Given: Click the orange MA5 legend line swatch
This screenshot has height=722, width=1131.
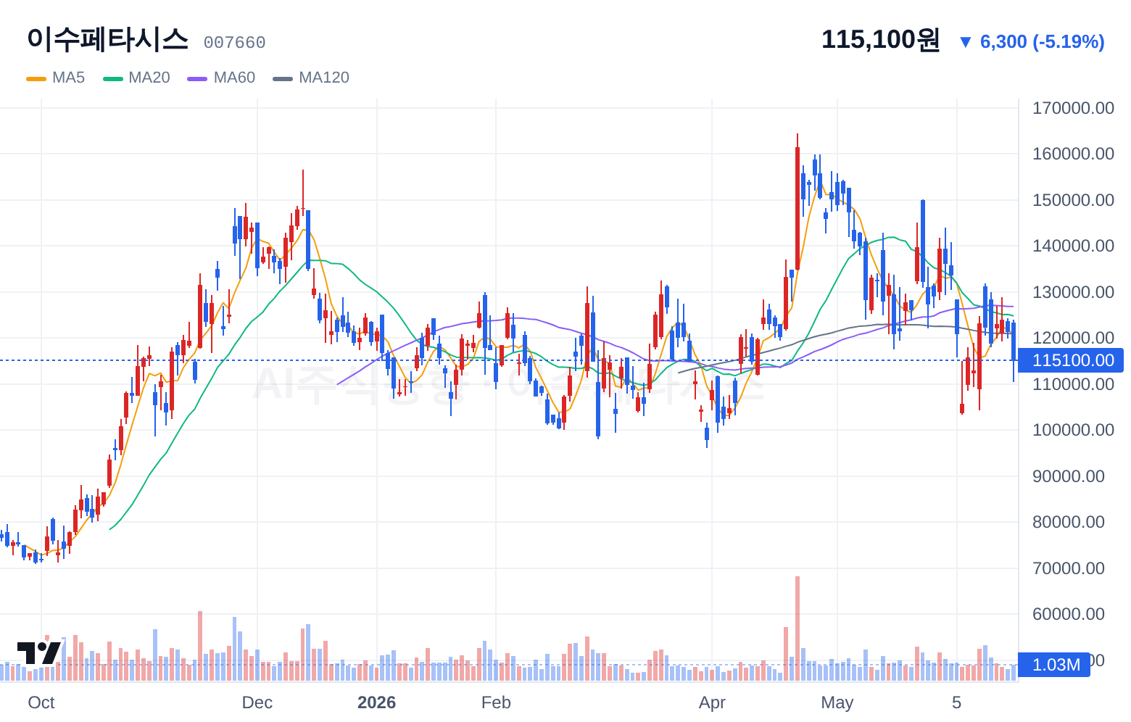Looking at the screenshot, I should tap(36, 78).
